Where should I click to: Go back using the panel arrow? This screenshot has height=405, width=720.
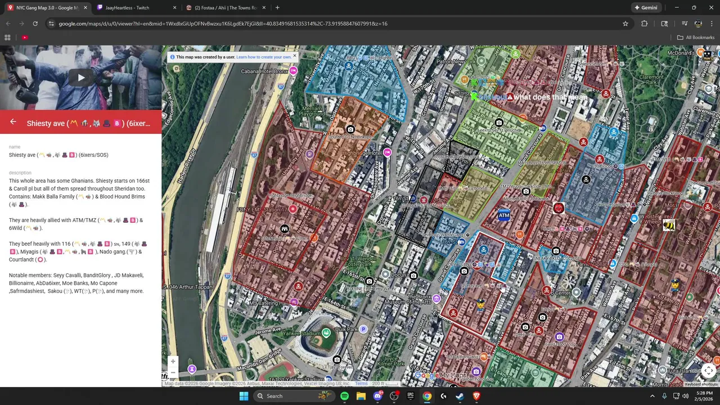pos(13,121)
